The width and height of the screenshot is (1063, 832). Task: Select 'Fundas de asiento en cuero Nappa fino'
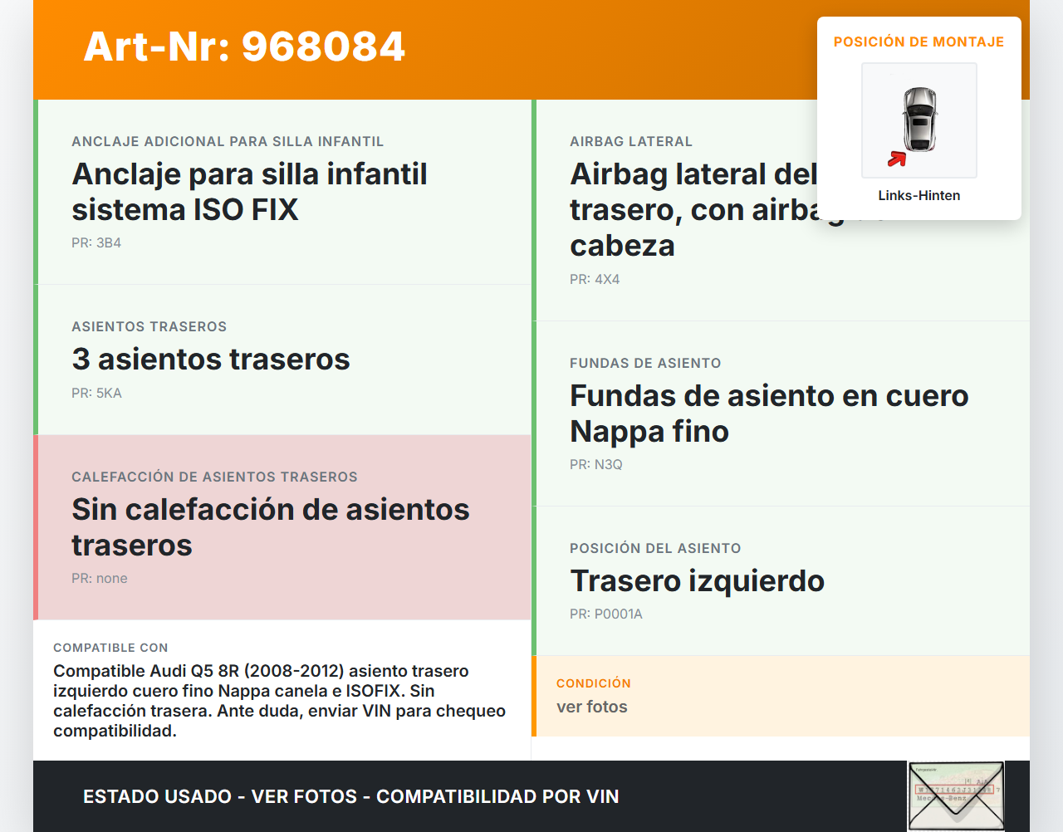[x=769, y=414]
